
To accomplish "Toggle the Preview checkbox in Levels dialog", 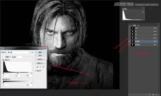I will click(36, 71).
